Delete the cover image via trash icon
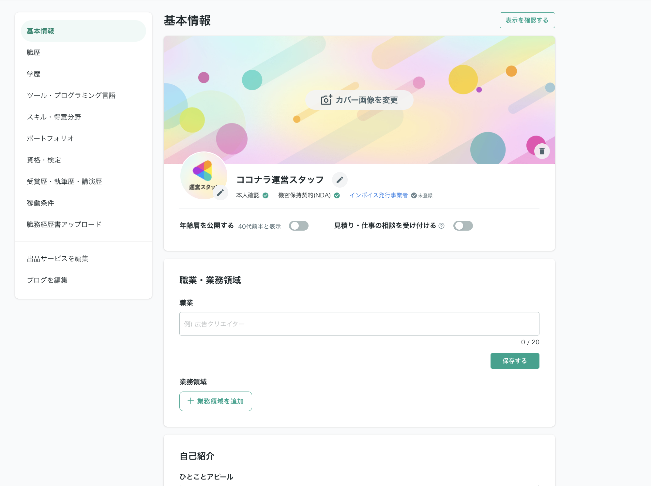 (x=542, y=151)
